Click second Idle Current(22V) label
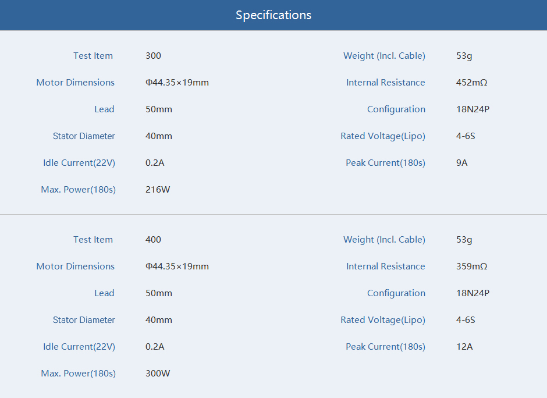547x398 pixels. pyautogui.click(x=79, y=347)
